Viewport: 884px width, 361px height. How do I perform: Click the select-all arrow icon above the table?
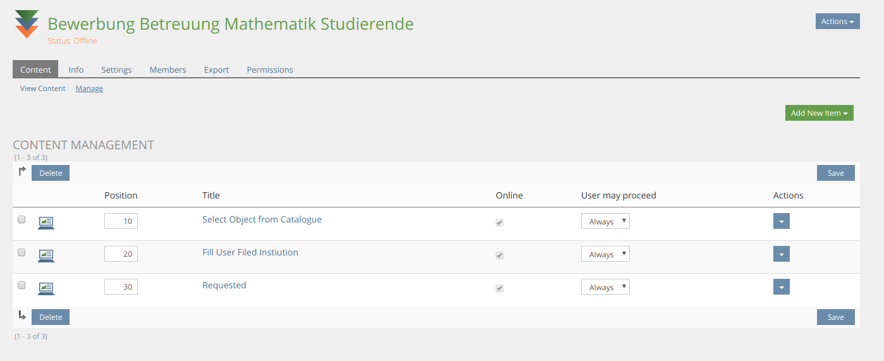22,171
